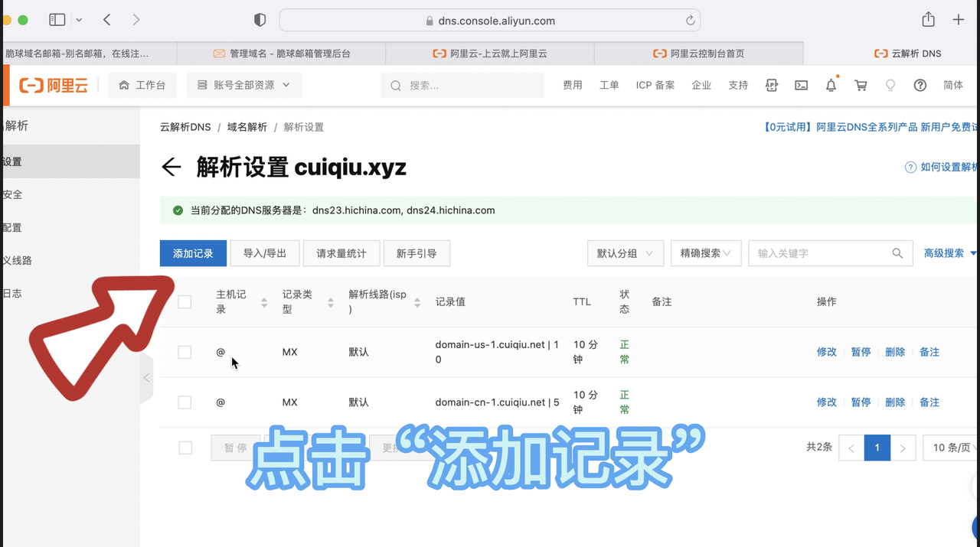Go forward with Safari forward arrow
This screenshot has height=547, width=980.
(136, 20)
